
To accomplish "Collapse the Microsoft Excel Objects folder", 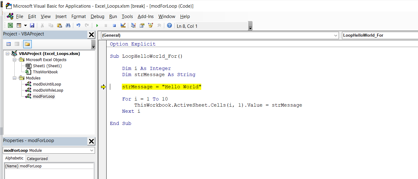I will coord(14,60).
